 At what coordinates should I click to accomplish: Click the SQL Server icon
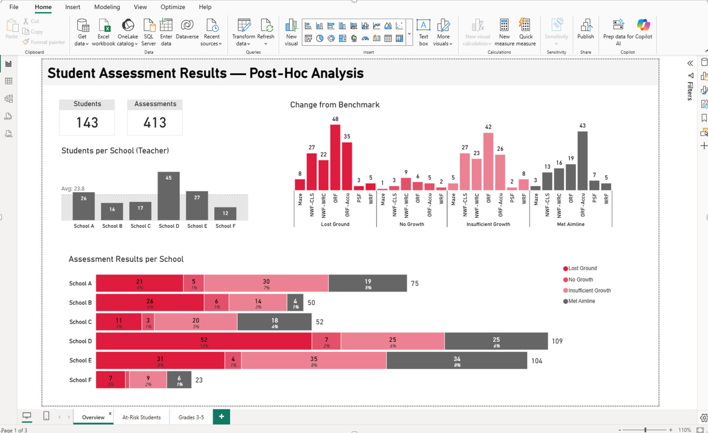[x=149, y=32]
